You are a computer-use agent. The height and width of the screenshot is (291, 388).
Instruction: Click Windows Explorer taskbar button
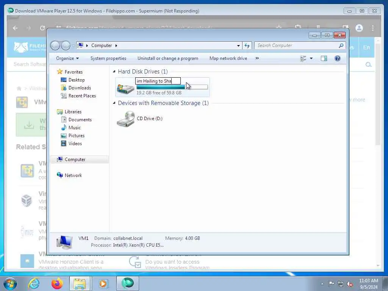click(80, 283)
